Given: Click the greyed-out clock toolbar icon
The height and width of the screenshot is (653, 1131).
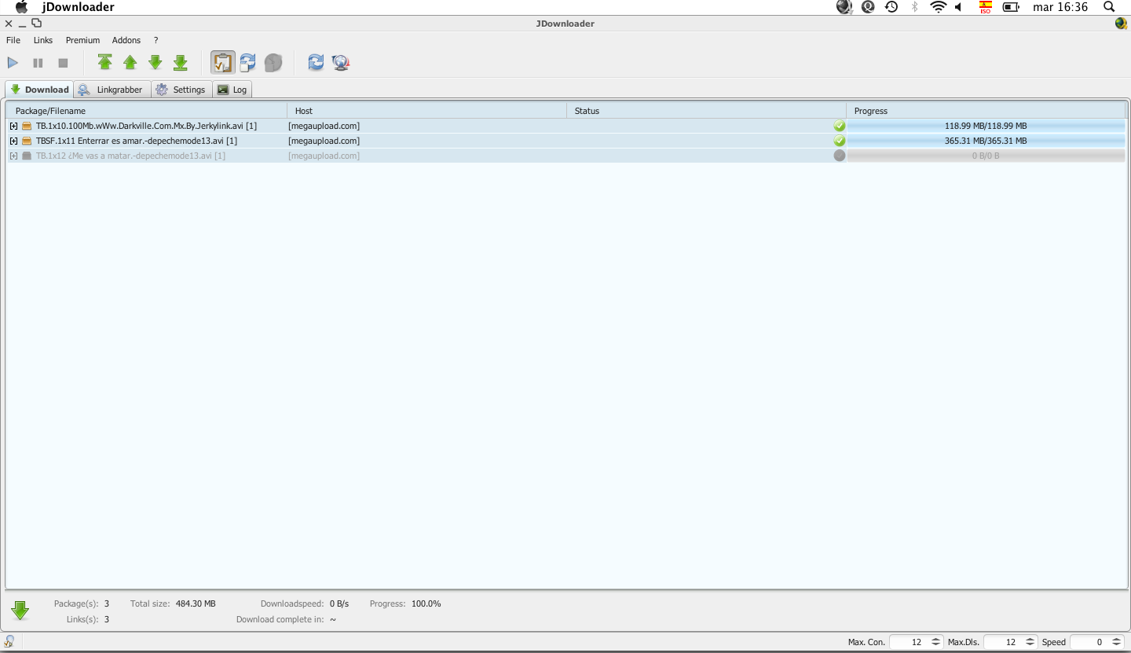Looking at the screenshot, I should coord(273,62).
